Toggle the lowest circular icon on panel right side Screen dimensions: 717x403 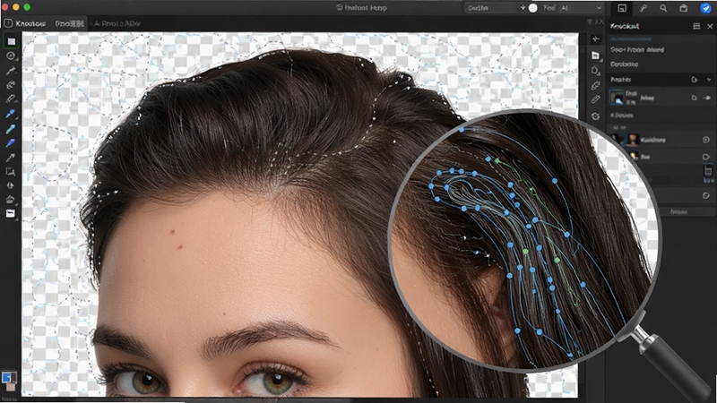pyautogui.click(x=705, y=195)
